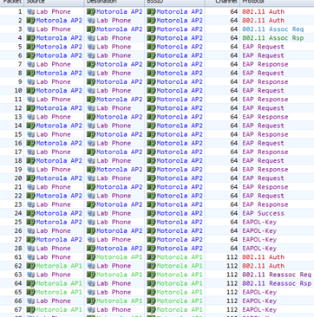314x317 pixels.
Task: Click channel 64 value in packet 15
Action: [234, 134]
